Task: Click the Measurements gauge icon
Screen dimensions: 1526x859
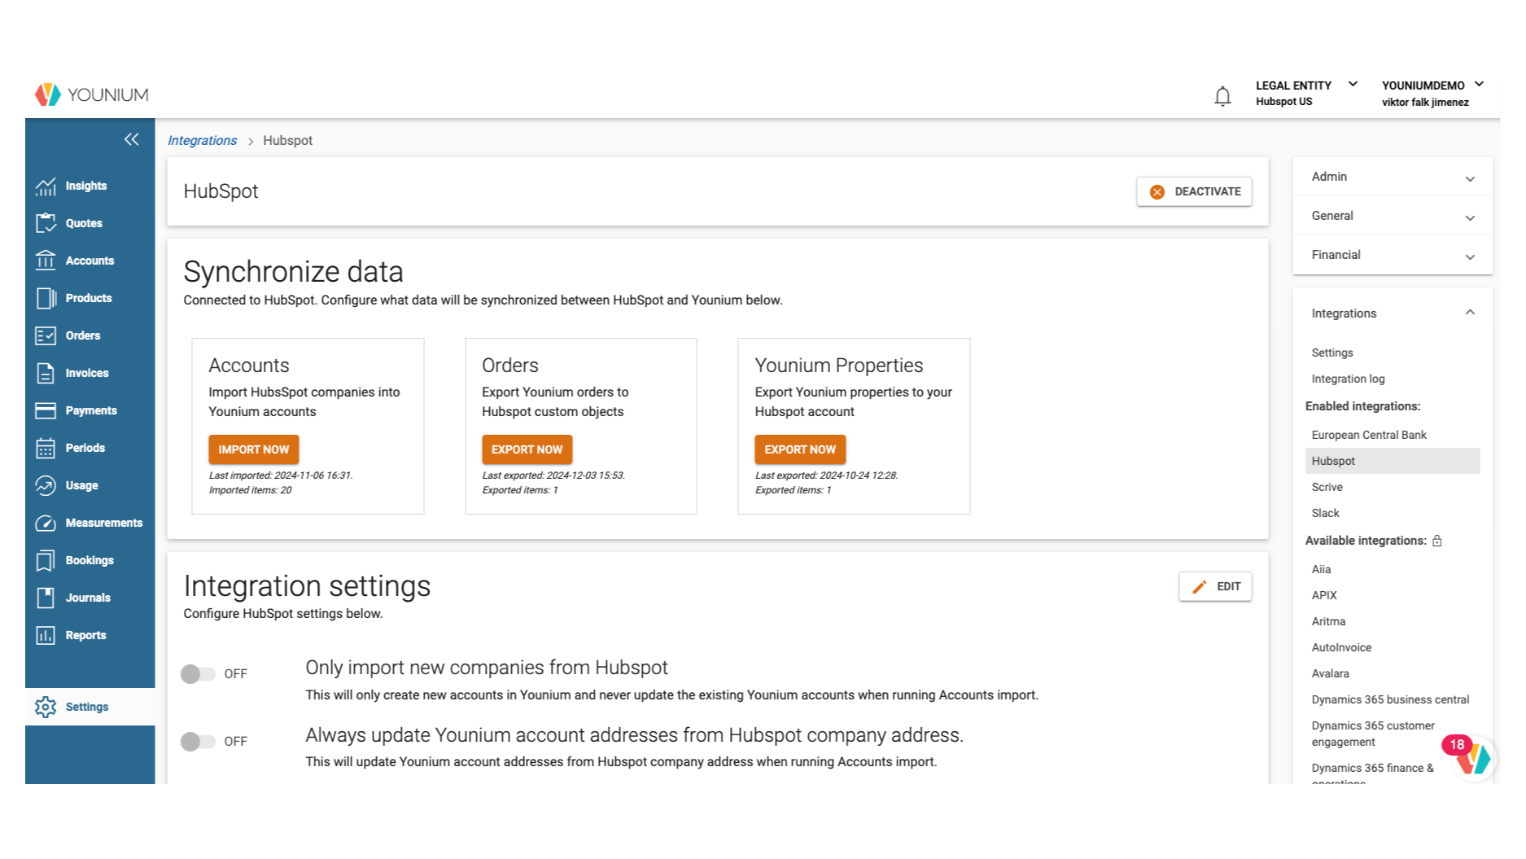Action: click(x=46, y=523)
